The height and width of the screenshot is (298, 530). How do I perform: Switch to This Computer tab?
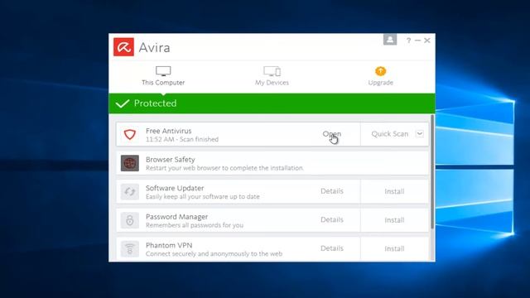click(x=163, y=76)
